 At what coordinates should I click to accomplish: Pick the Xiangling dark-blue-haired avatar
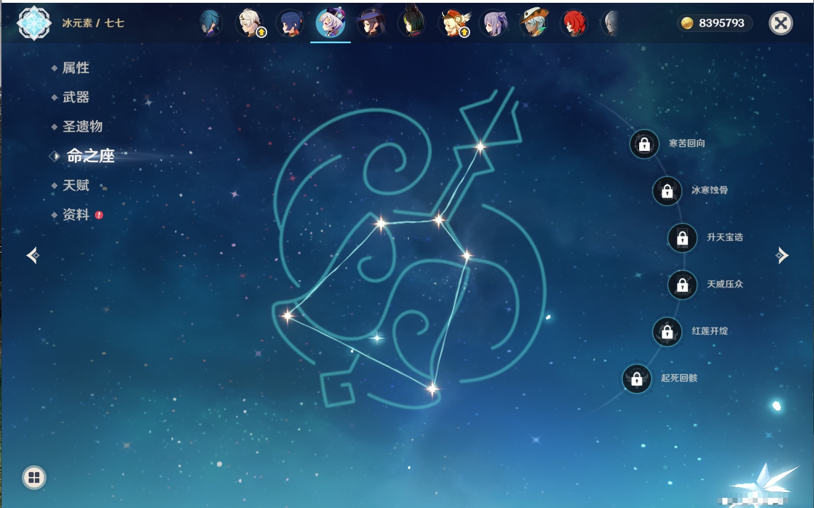[290, 24]
